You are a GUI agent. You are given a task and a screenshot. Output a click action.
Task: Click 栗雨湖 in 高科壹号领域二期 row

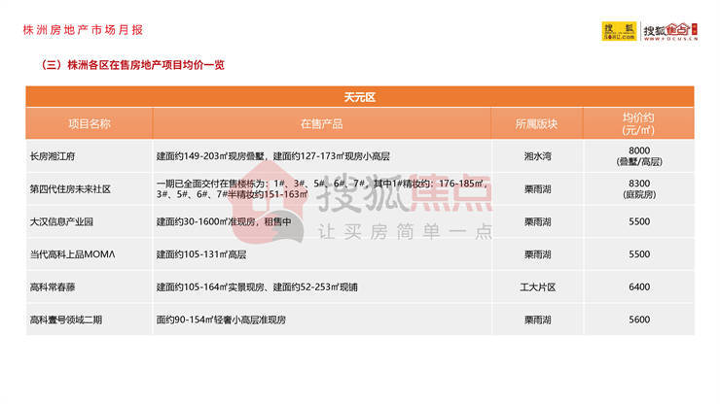click(x=537, y=320)
